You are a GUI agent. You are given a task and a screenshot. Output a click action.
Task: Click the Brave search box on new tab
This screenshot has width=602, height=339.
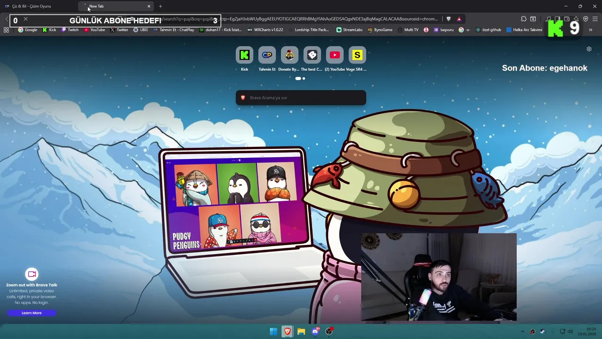[301, 97]
